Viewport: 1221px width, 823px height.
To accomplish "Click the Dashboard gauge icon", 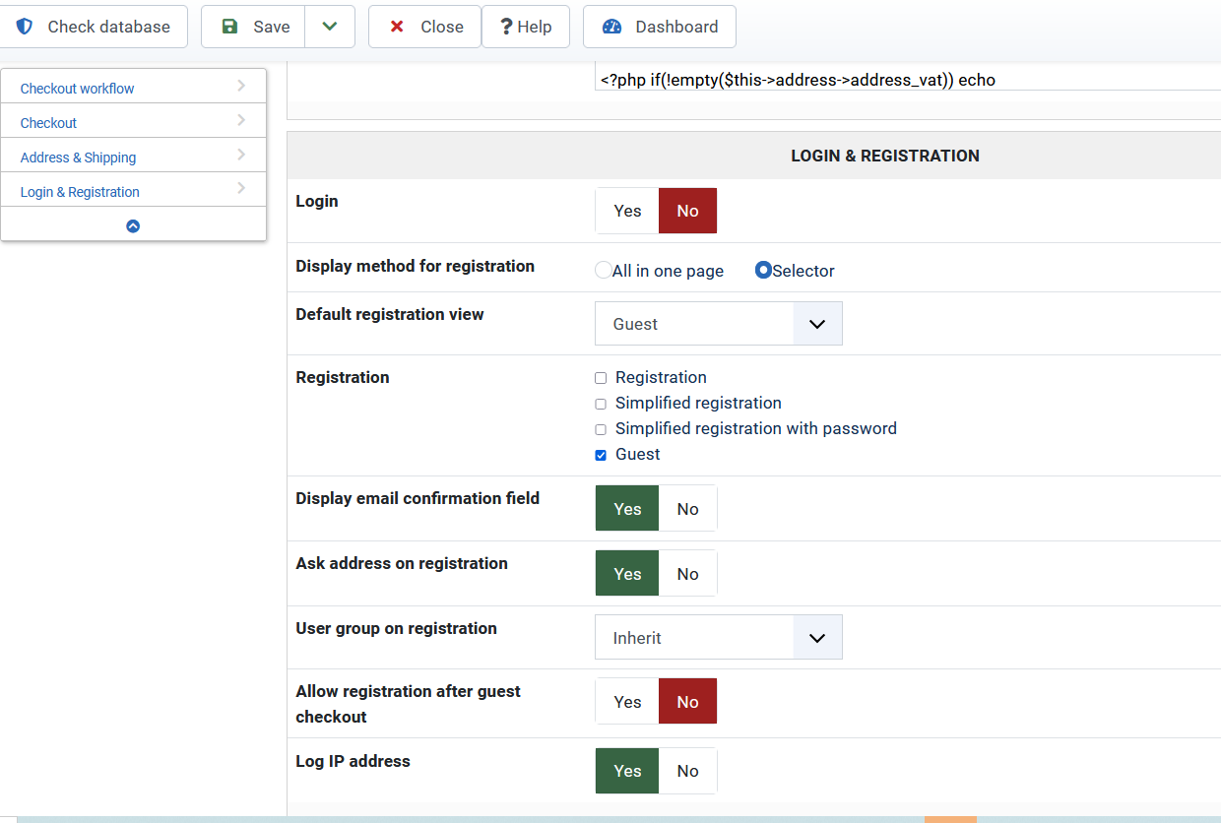I will 611,27.
